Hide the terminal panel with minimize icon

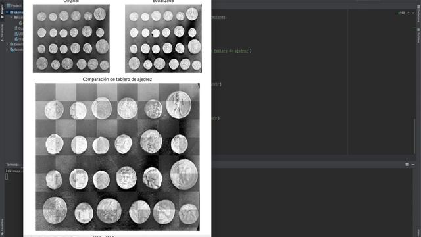click(x=413, y=164)
